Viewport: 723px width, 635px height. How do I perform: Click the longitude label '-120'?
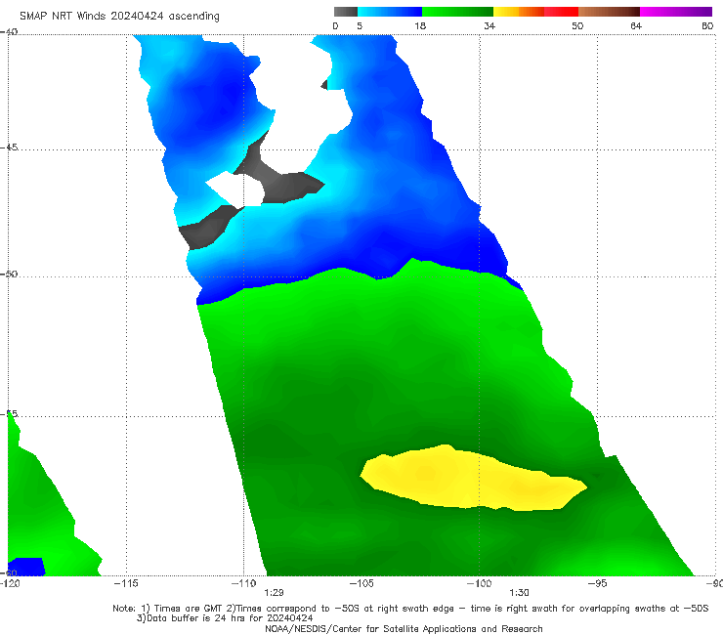10,583
